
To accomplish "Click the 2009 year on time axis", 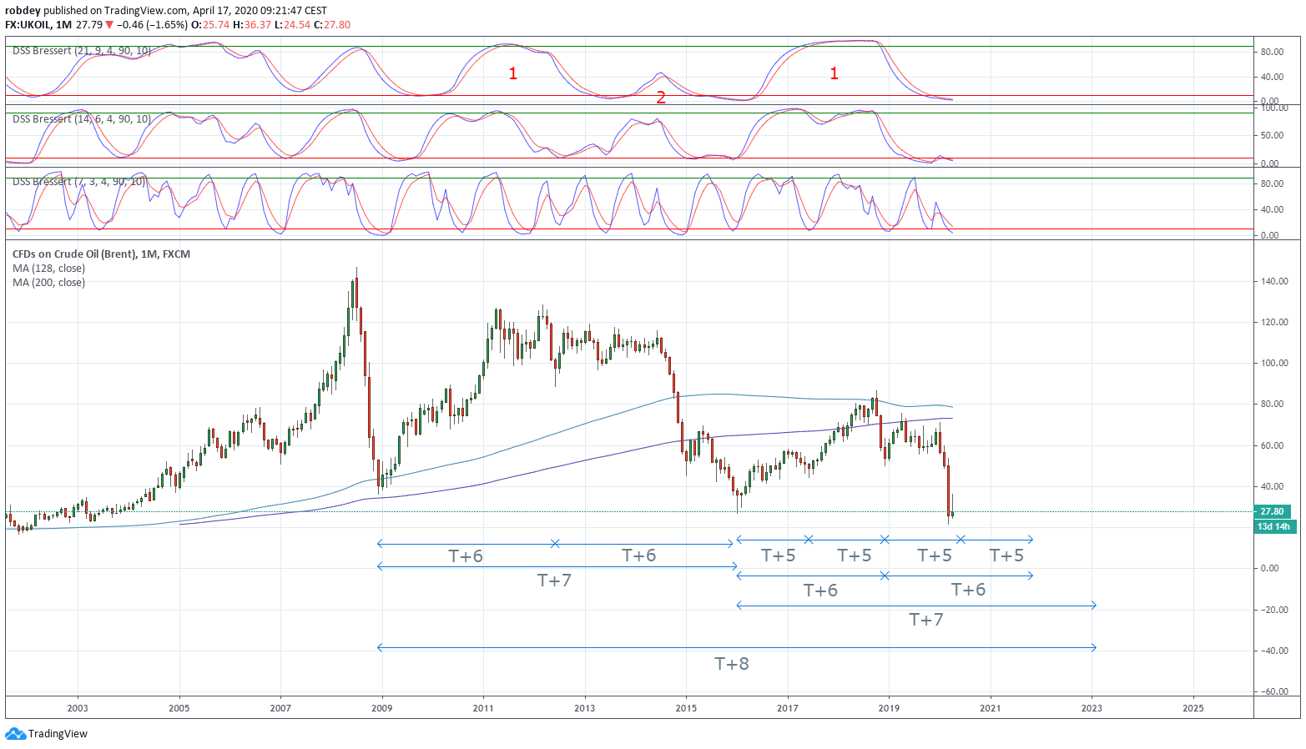I will [382, 708].
